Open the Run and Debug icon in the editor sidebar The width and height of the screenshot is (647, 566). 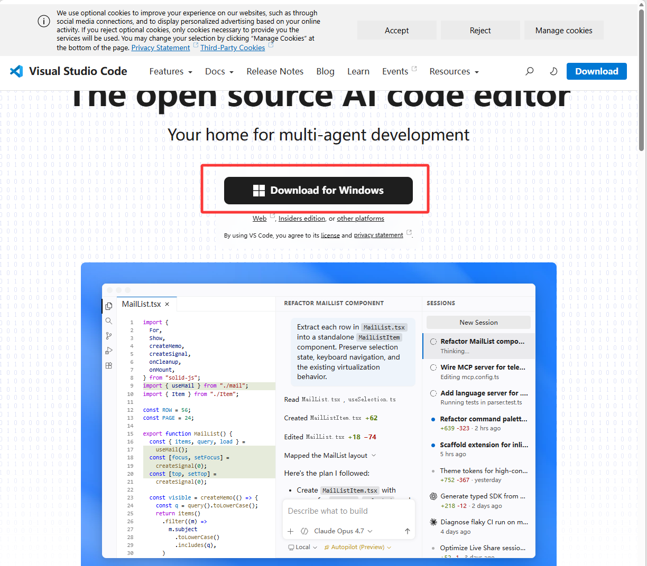(109, 351)
